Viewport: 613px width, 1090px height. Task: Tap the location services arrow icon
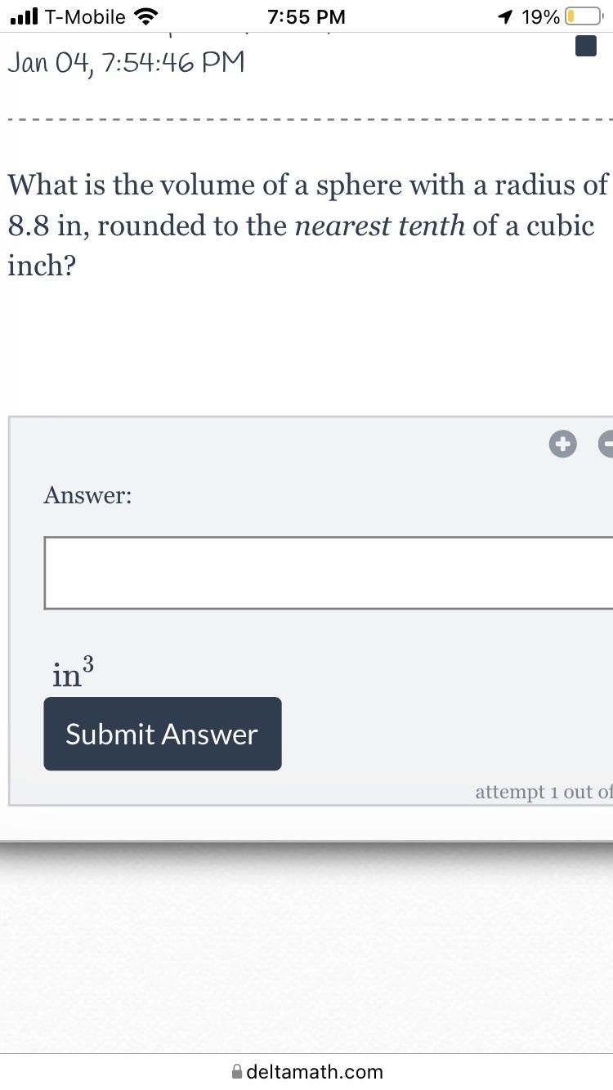click(x=505, y=17)
